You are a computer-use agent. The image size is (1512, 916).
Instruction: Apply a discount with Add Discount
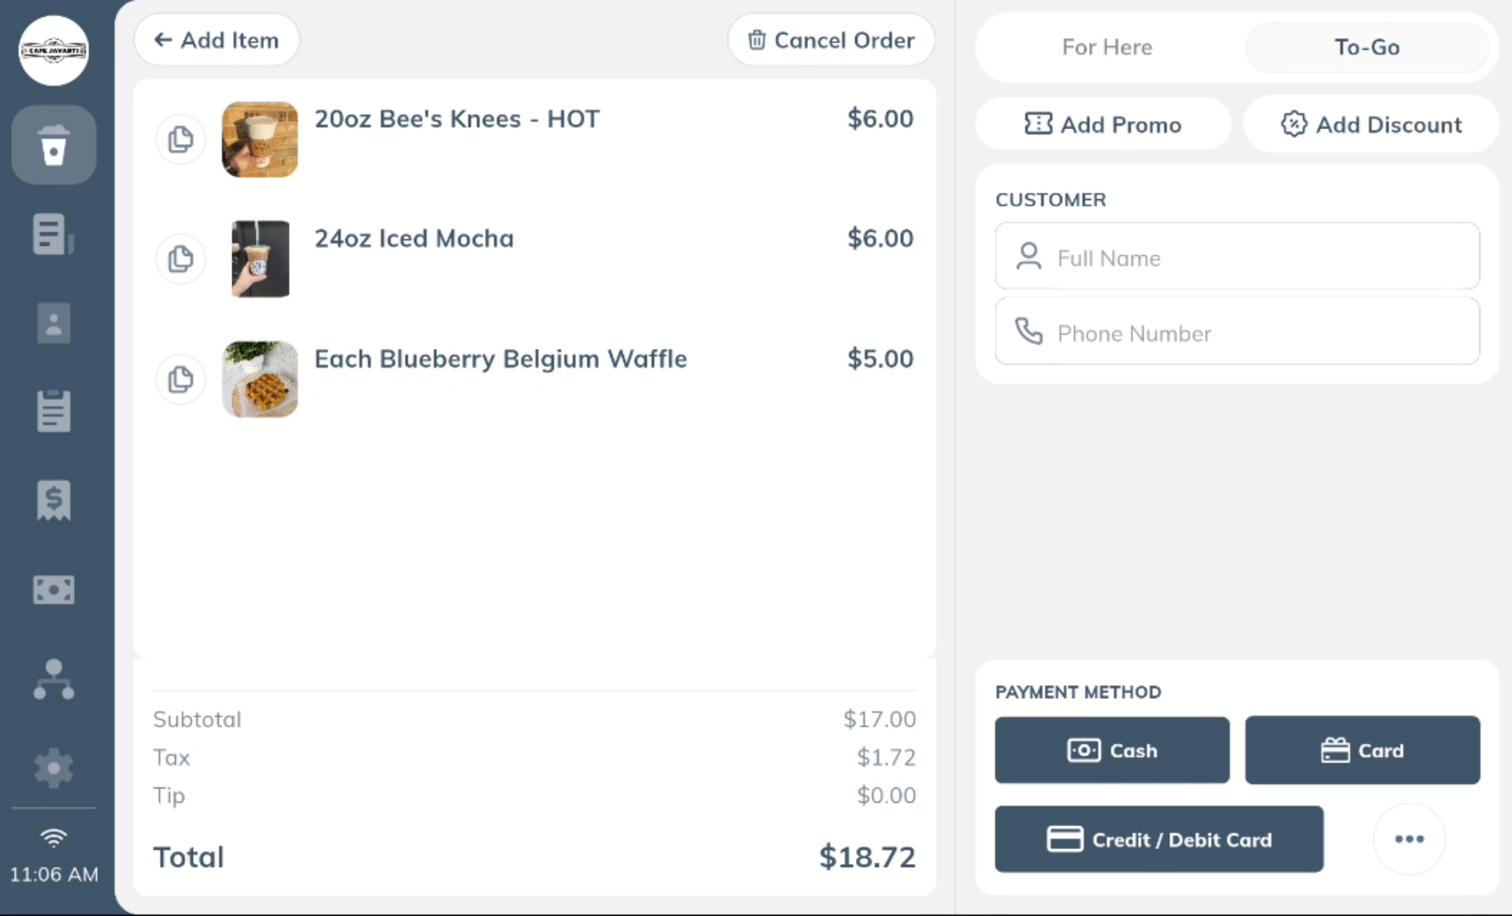pyautogui.click(x=1371, y=124)
